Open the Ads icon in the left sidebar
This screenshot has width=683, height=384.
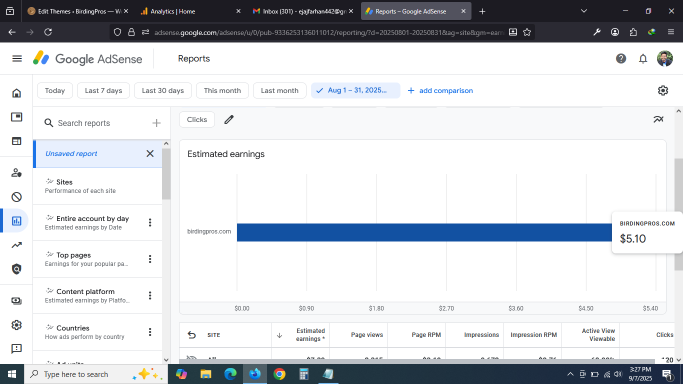[16, 117]
